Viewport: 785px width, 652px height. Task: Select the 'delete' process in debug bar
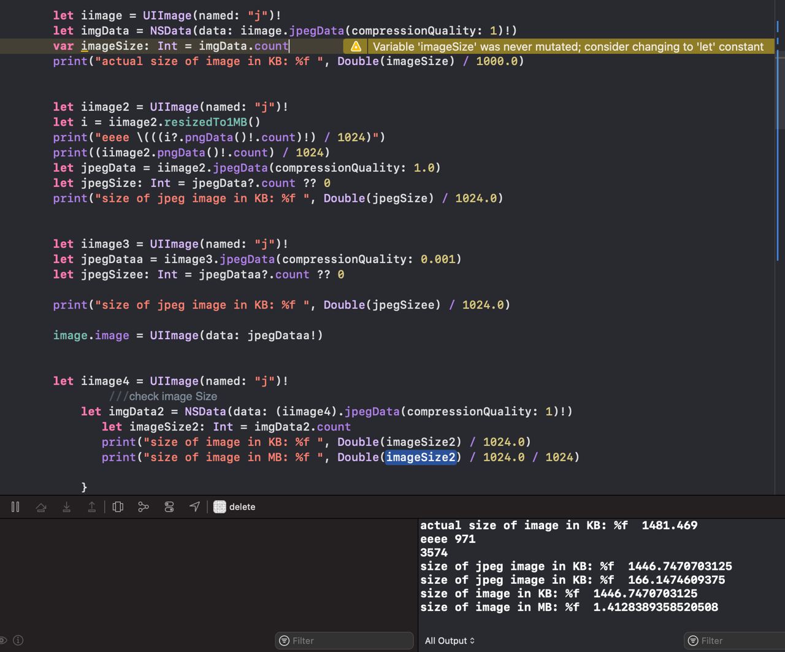click(x=234, y=507)
